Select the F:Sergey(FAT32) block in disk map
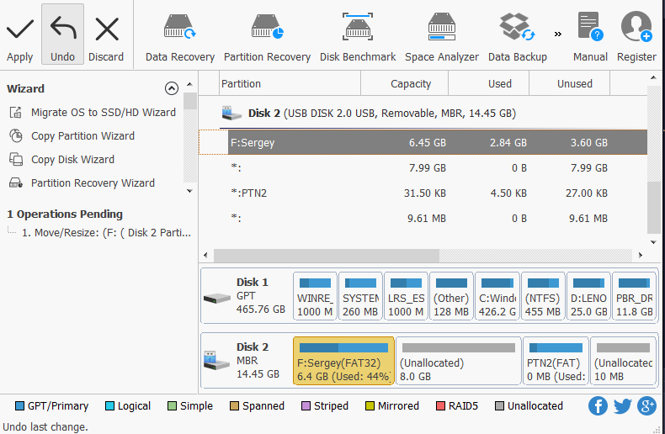 (x=343, y=361)
